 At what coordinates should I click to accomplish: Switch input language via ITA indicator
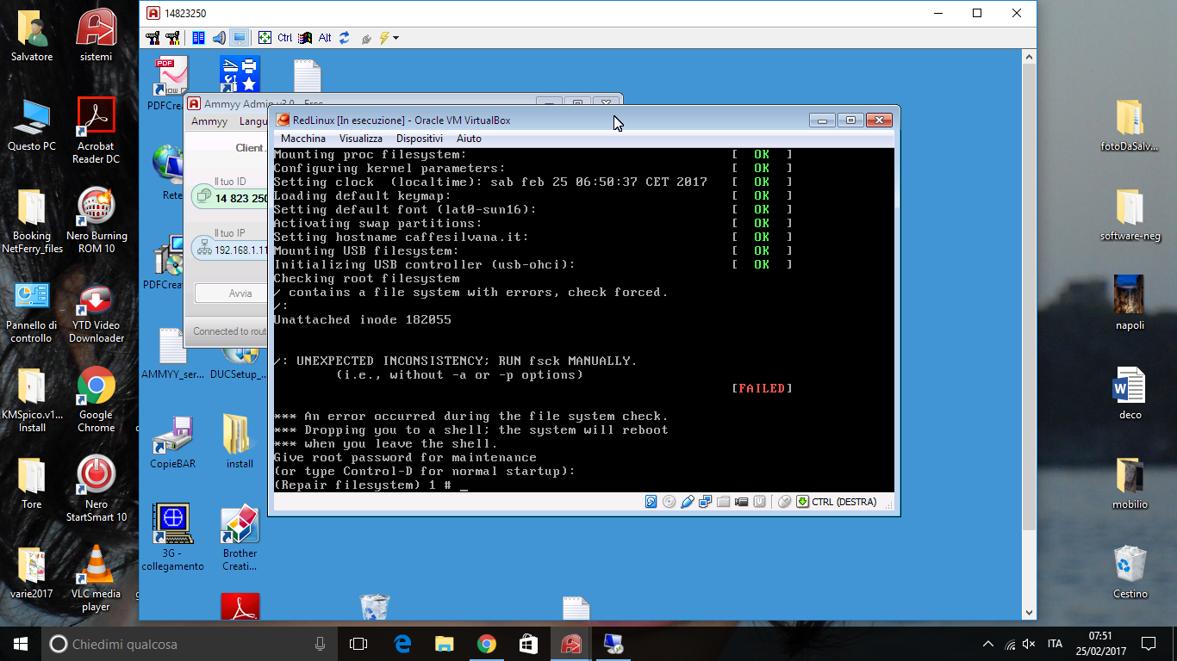(1055, 644)
